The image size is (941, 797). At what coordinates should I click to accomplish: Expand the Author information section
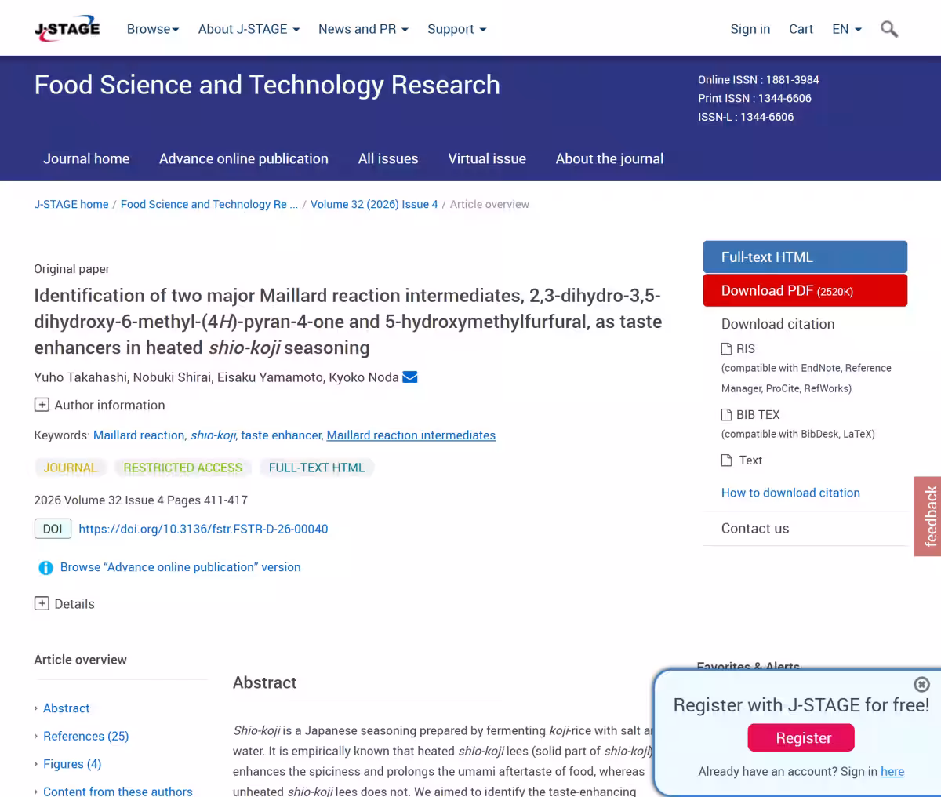(x=100, y=405)
